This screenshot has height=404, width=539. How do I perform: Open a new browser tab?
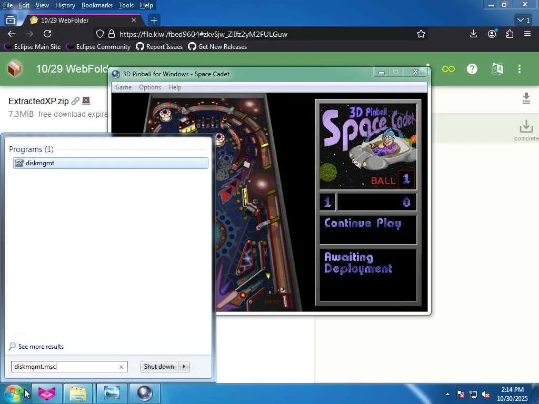[154, 21]
